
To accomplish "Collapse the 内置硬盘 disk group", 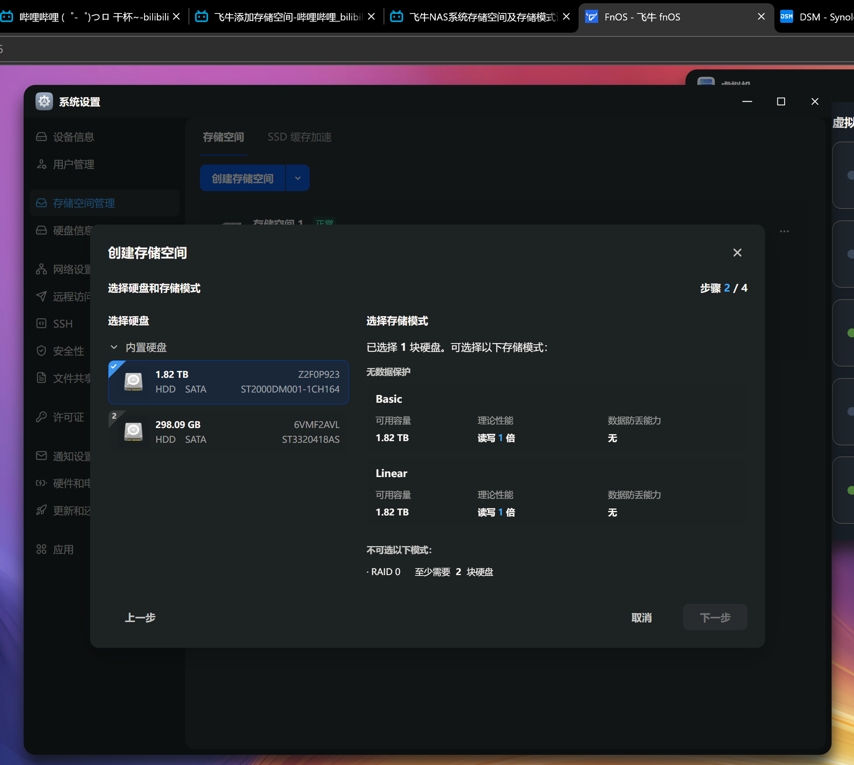I will [x=114, y=347].
